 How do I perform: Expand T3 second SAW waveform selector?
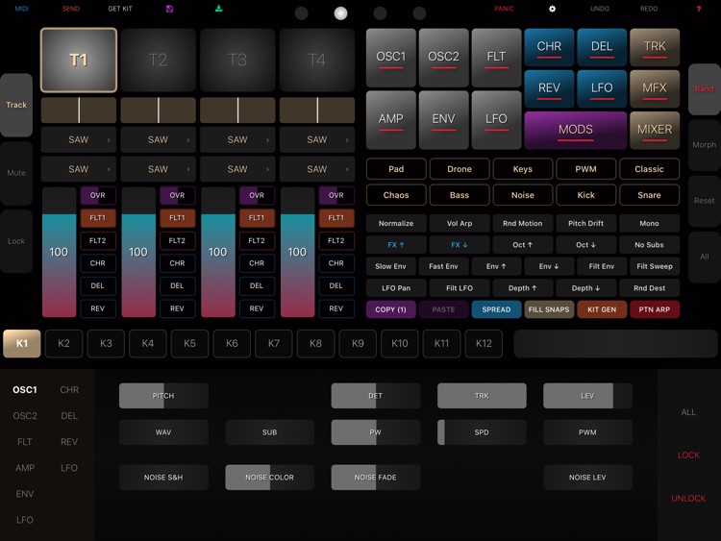click(237, 169)
